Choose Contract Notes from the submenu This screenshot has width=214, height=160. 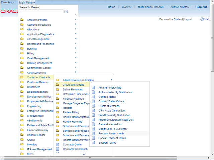(x=107, y=97)
